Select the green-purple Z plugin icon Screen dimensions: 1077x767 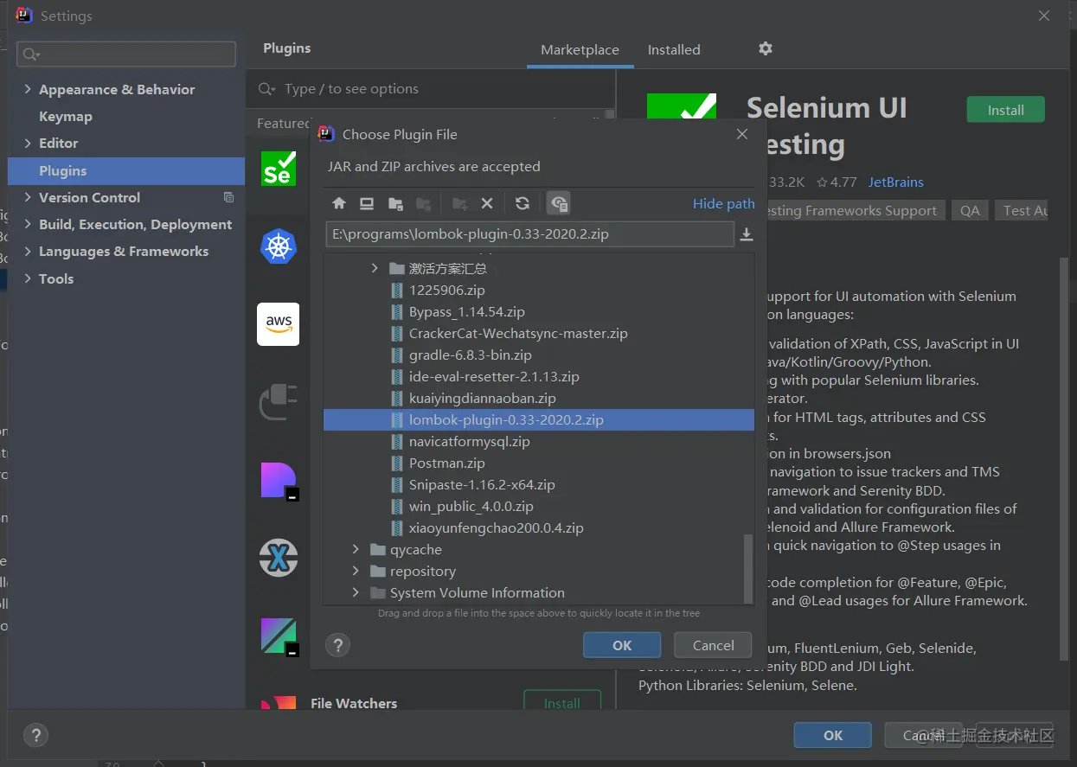click(x=279, y=636)
